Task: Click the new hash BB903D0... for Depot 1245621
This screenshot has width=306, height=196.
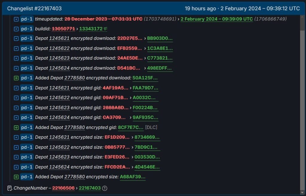Action: (160, 38)
